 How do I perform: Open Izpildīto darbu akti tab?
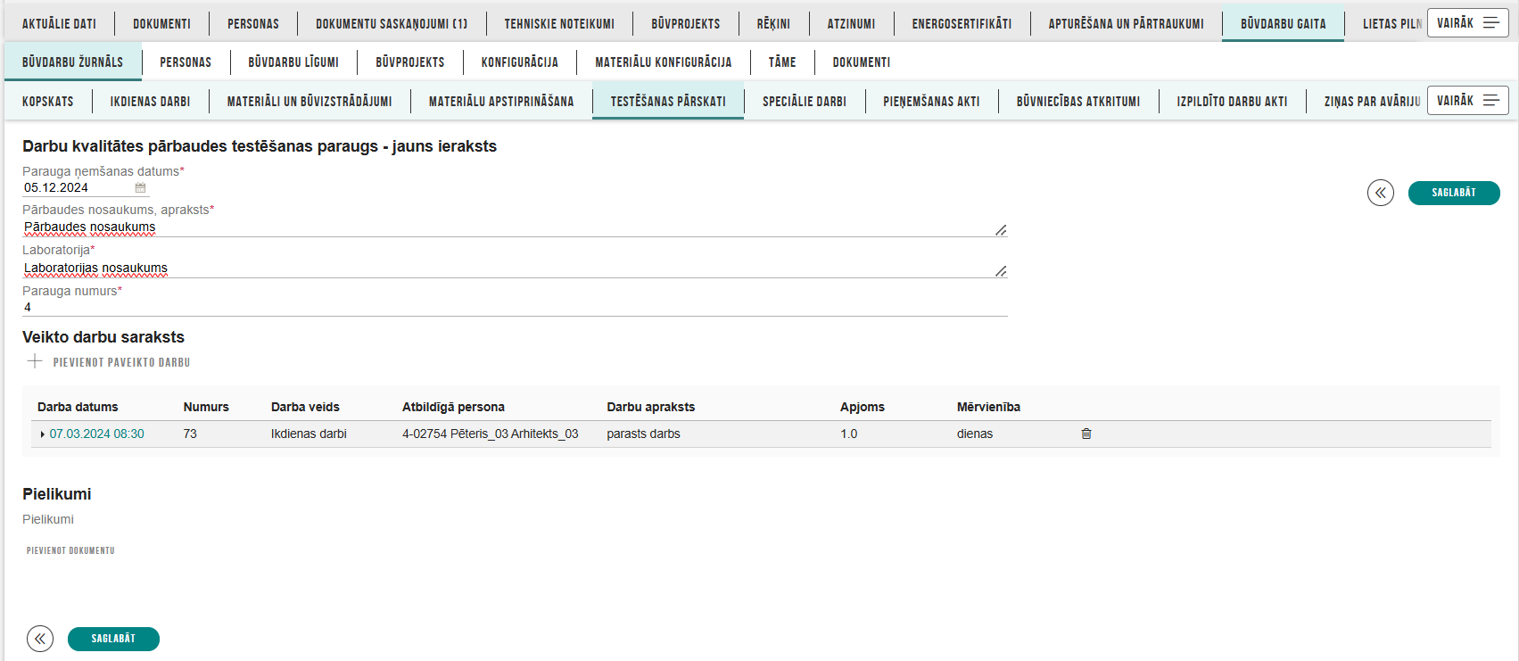[x=1232, y=102]
